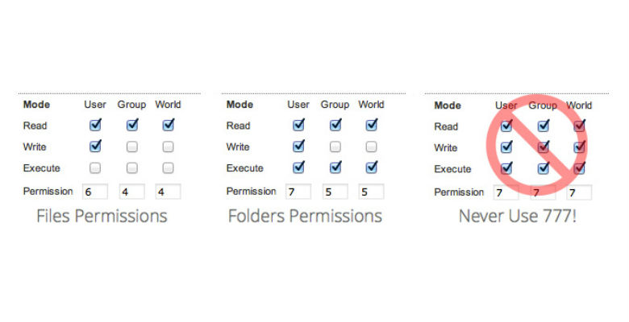Uncheck Group Execute in Folders Permissions
Image resolution: width=629 pixels, height=322 pixels.
tap(335, 168)
